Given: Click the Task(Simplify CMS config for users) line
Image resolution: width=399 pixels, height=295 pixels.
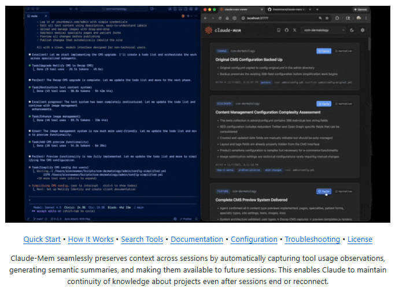Looking at the screenshot, I should [60, 167].
